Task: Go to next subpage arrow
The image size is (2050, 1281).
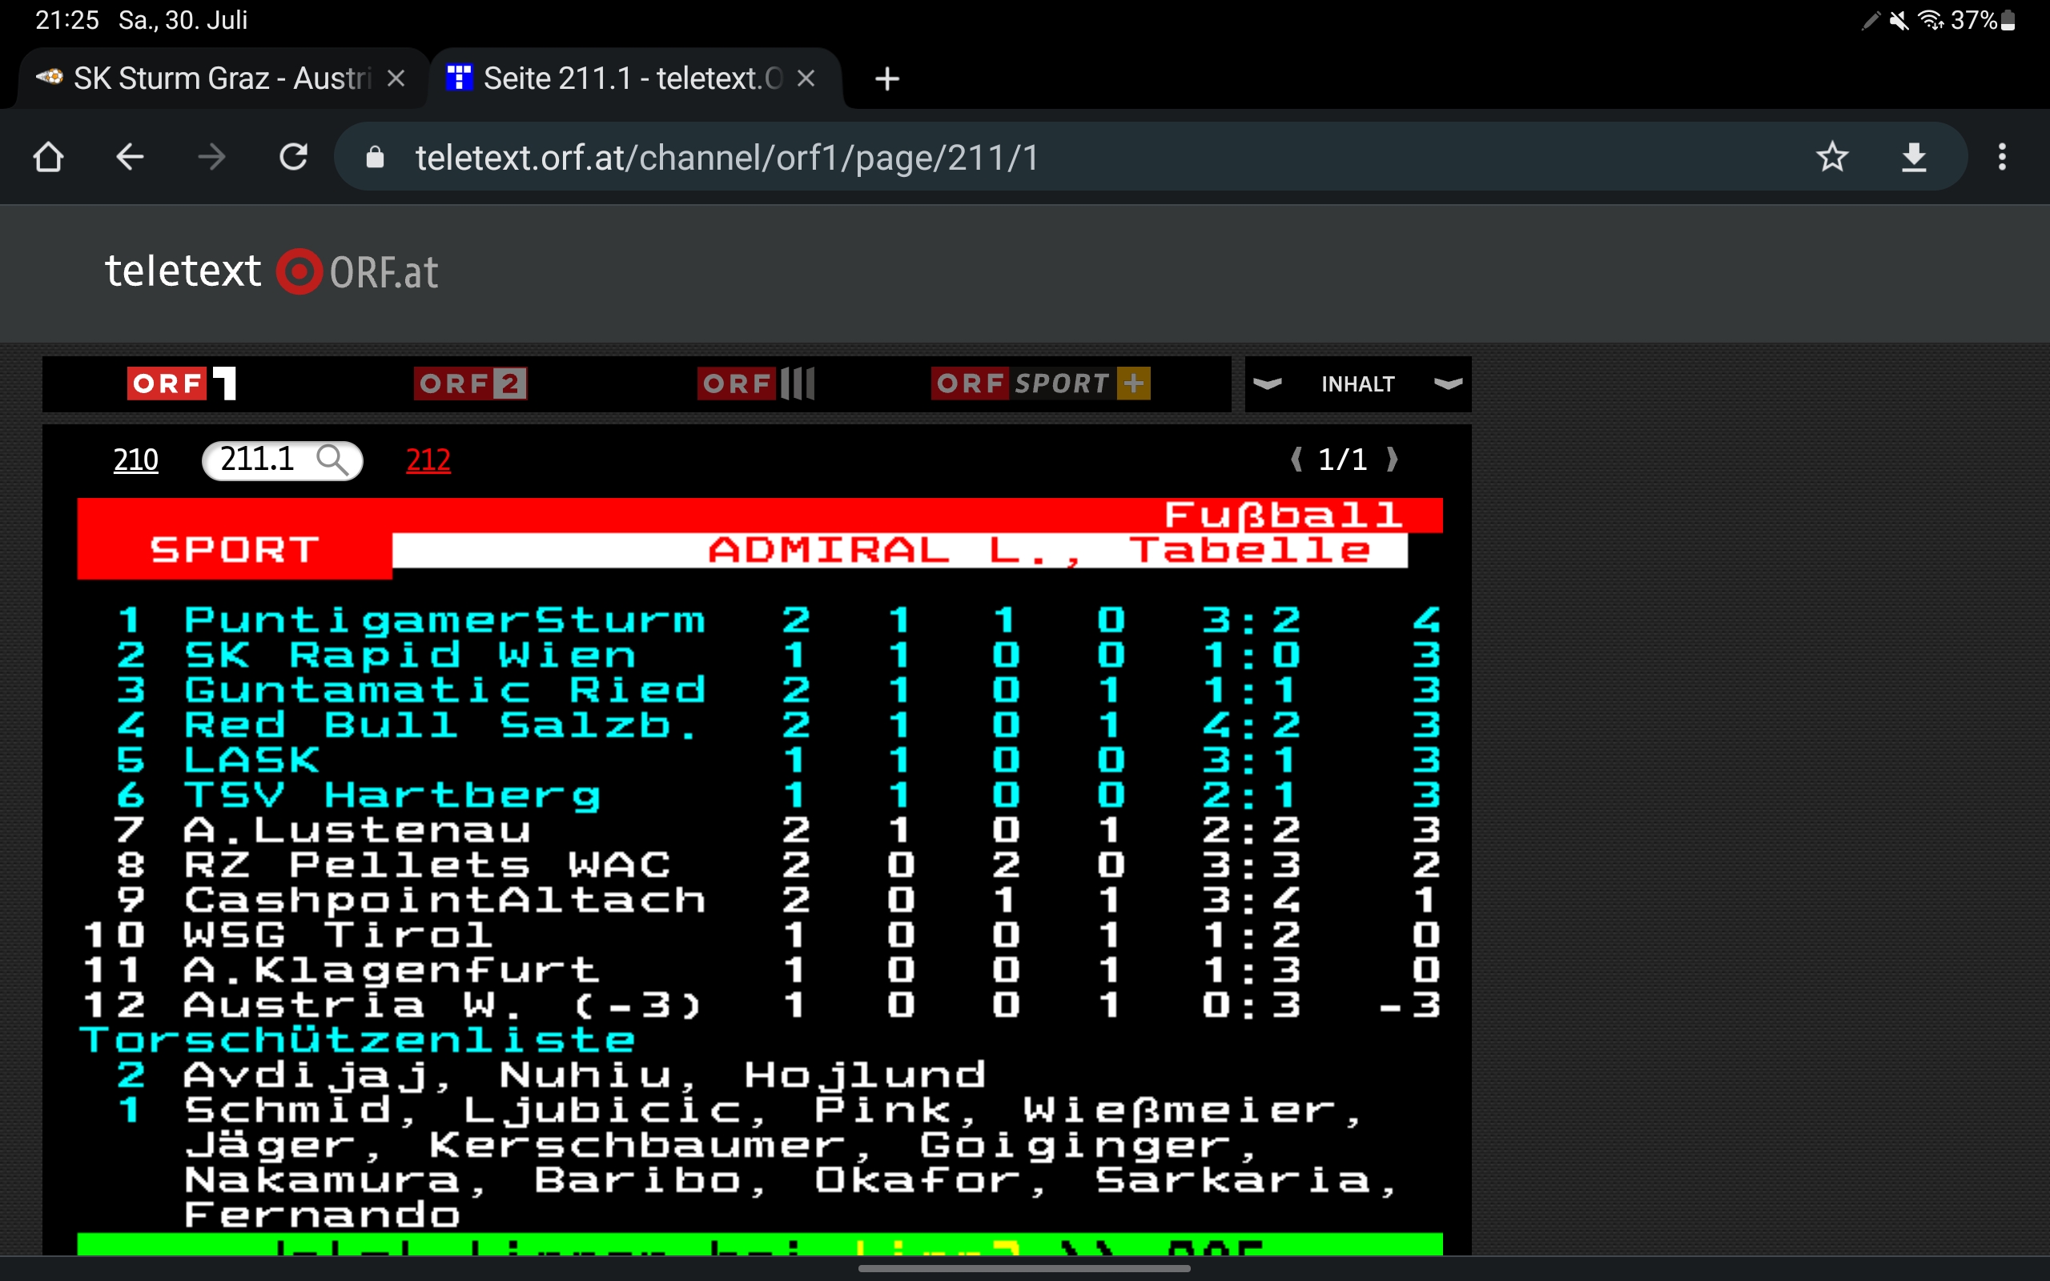Action: tap(1391, 460)
